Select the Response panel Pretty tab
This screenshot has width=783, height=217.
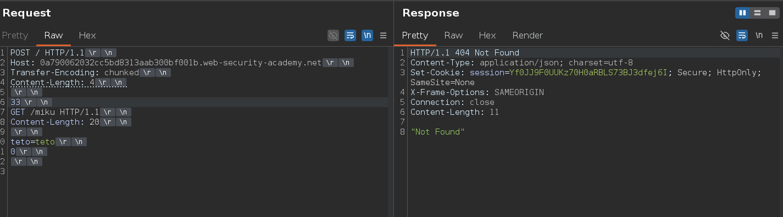(x=415, y=35)
